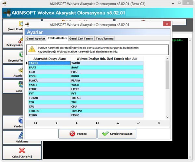
Task: Click table scrollbar up arrow
Action: click(167, 59)
